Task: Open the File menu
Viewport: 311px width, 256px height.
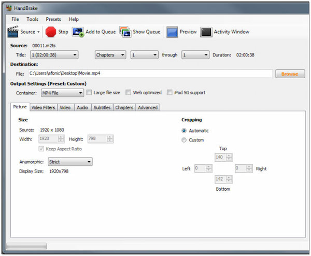Action: coord(15,19)
